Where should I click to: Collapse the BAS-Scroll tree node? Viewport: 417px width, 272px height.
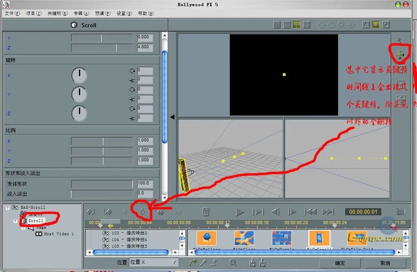pos(8,208)
